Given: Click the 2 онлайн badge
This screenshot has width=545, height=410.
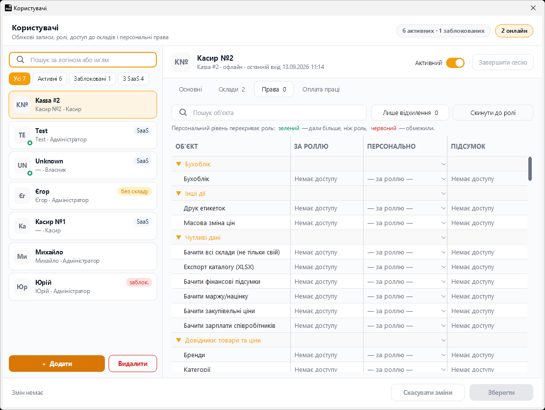Looking at the screenshot, I should click(514, 31).
